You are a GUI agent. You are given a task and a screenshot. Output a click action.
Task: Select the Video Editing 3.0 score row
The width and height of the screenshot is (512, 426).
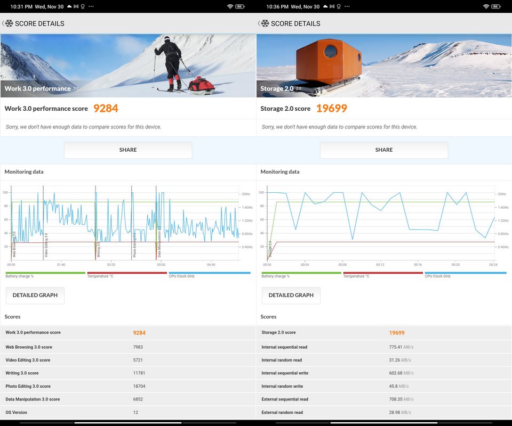(x=128, y=360)
